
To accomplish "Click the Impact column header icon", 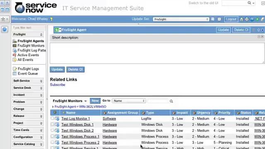I will click(x=174, y=113).
